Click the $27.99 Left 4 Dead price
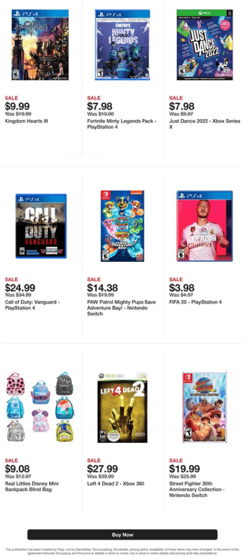 click(102, 469)
